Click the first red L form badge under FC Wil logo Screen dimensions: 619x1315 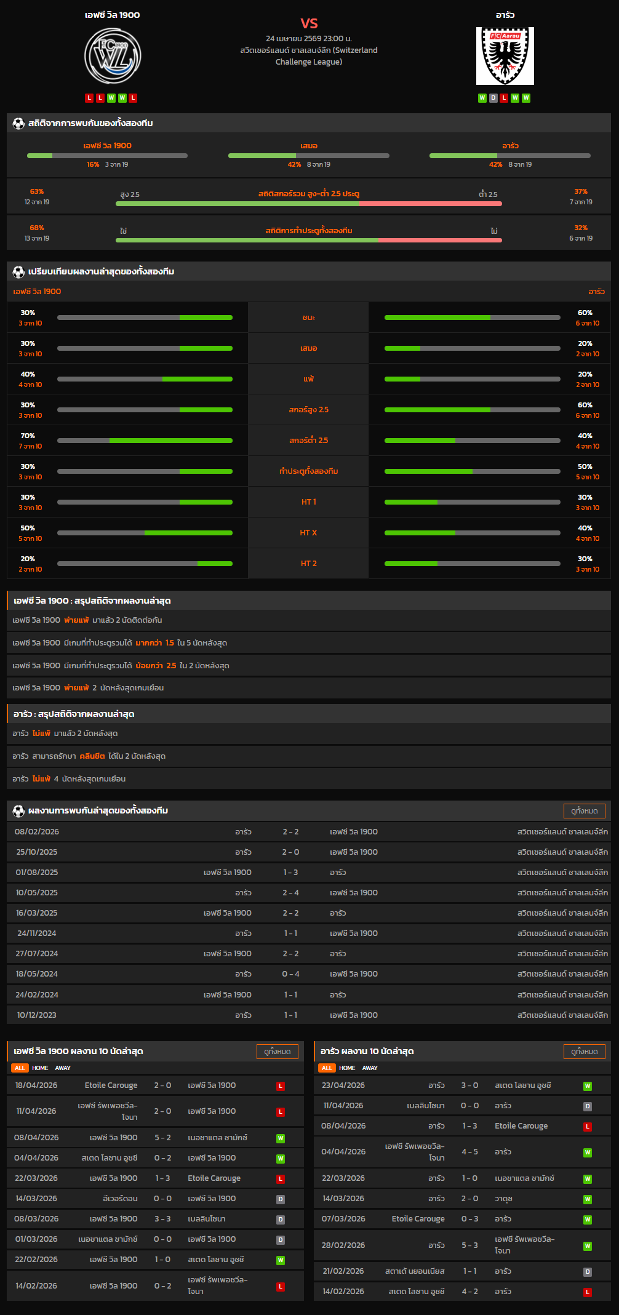coord(89,98)
